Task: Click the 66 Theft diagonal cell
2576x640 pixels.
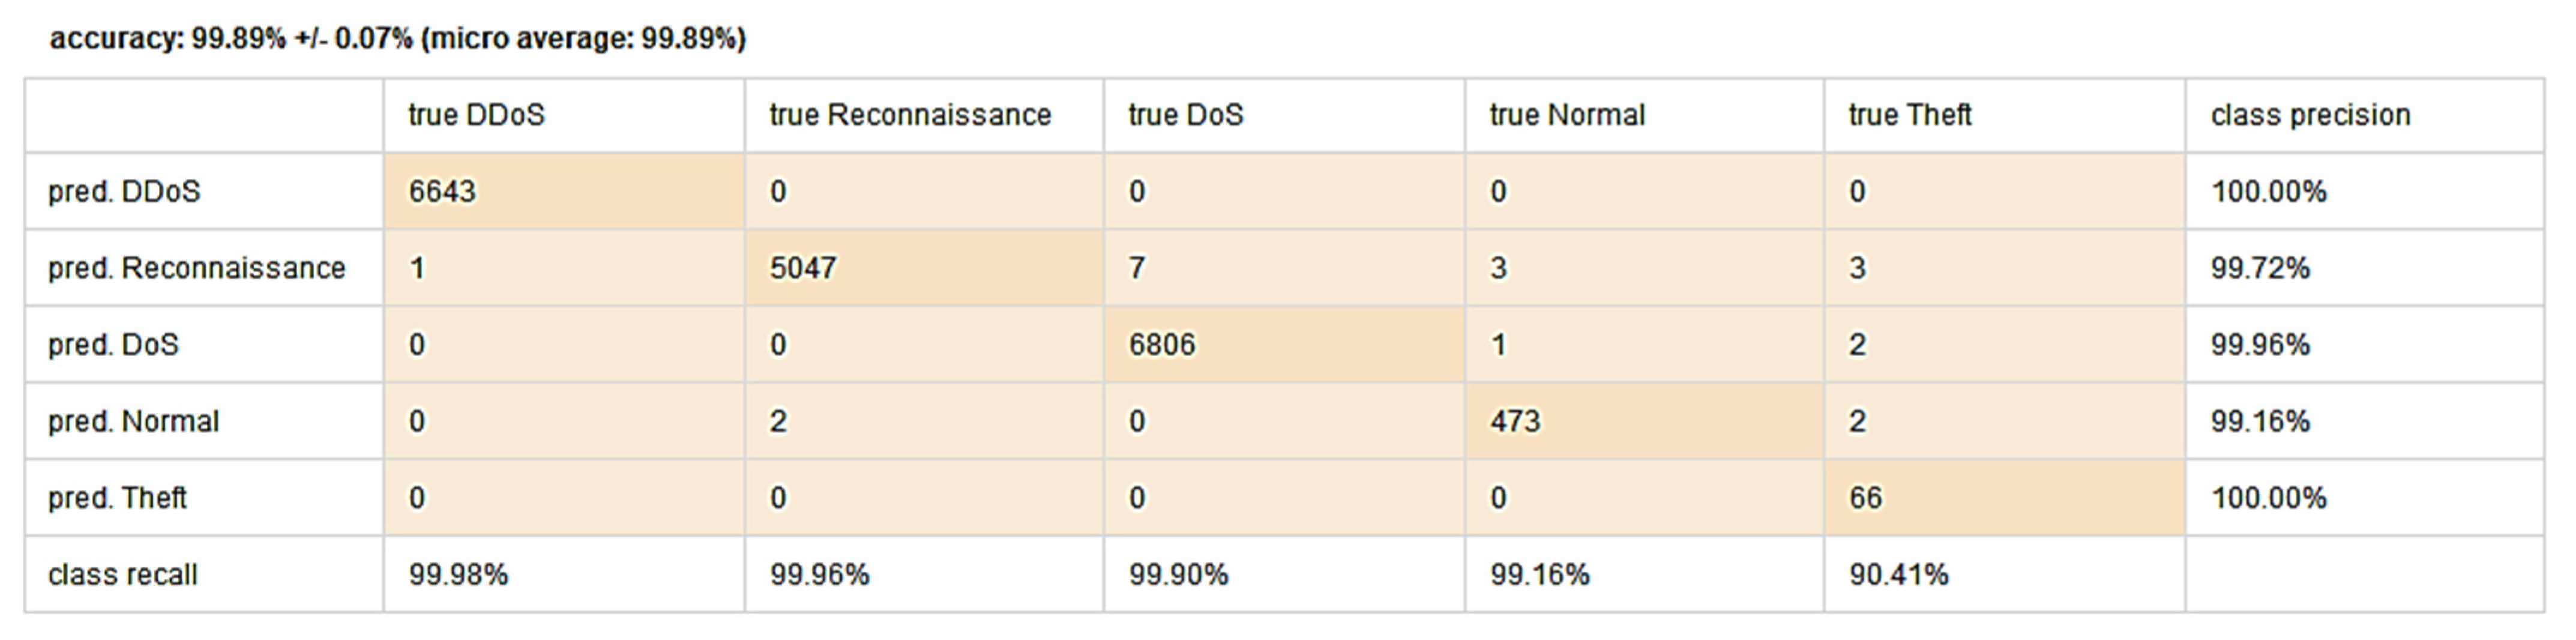Action: (1865, 498)
